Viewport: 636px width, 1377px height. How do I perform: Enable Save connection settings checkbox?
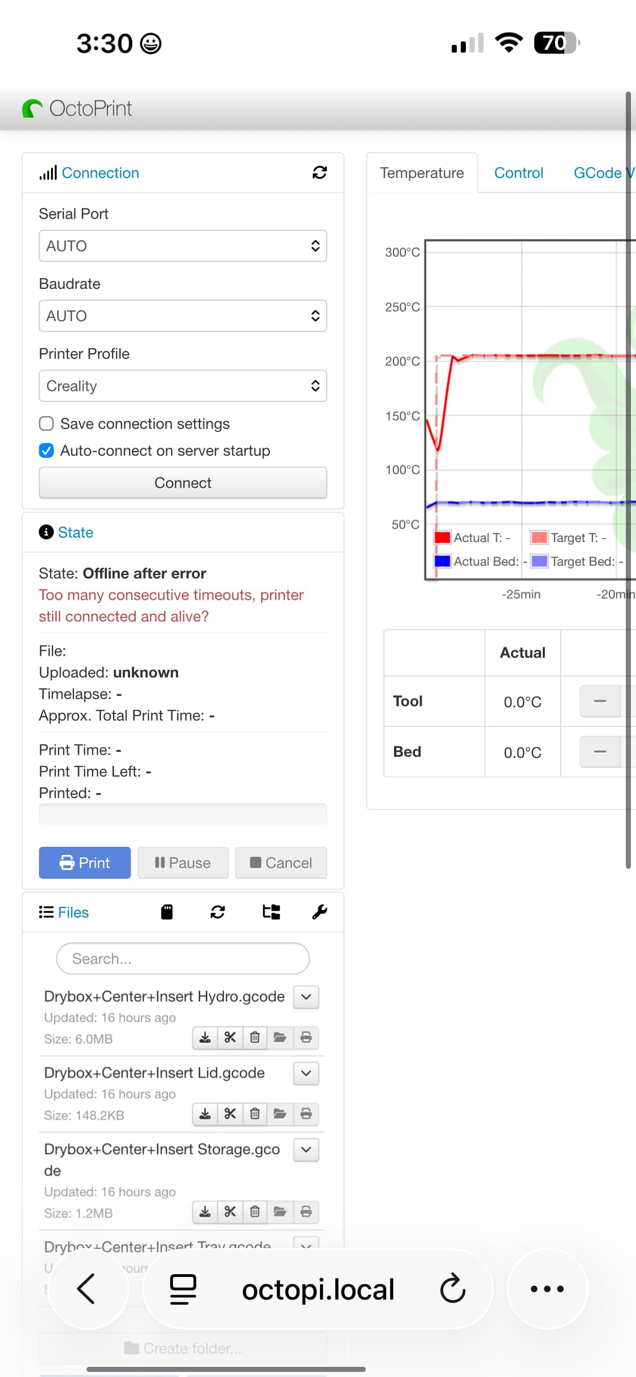pyautogui.click(x=46, y=423)
